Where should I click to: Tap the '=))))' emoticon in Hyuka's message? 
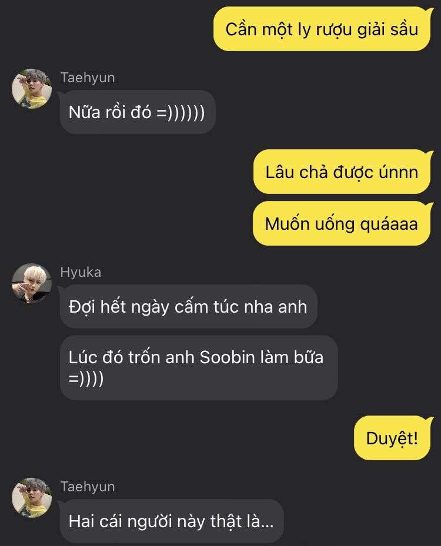pyautogui.click(x=86, y=378)
